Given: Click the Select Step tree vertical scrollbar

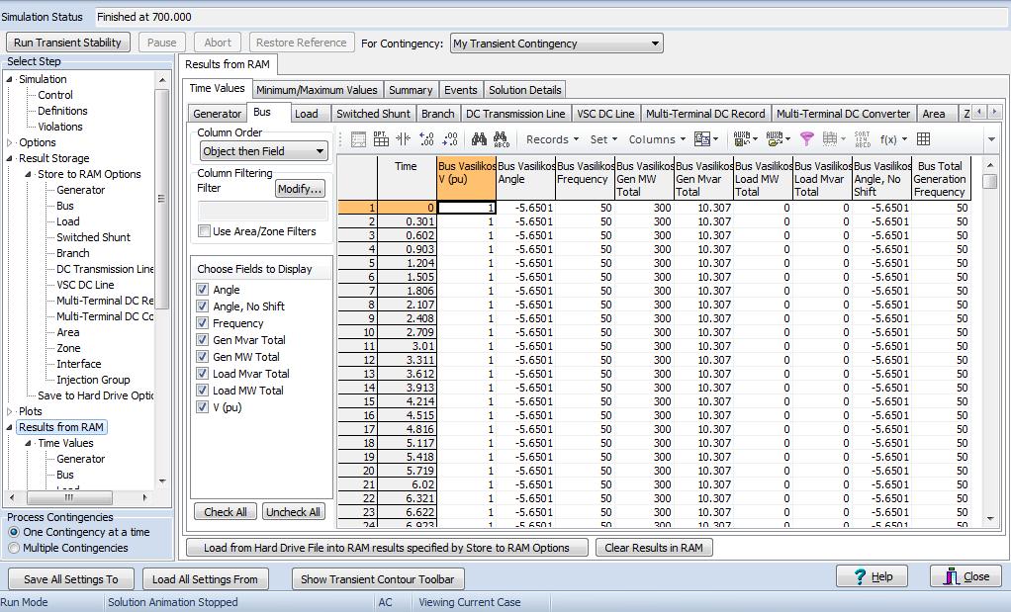Looking at the screenshot, I should tap(162, 281).
